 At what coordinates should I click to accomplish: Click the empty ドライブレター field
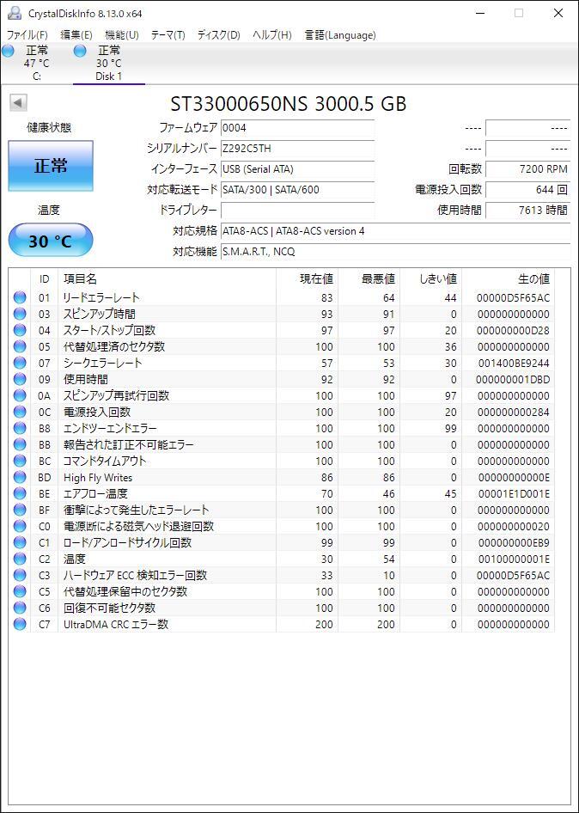297,211
